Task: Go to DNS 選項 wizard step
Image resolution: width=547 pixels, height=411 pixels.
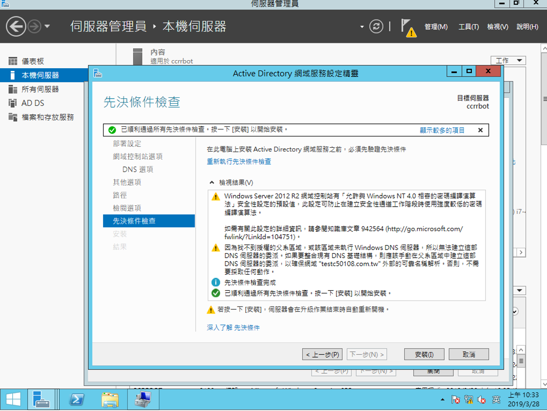Action: 138,170
